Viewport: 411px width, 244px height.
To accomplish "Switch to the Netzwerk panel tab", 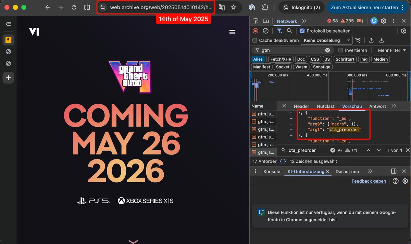I will (287, 21).
